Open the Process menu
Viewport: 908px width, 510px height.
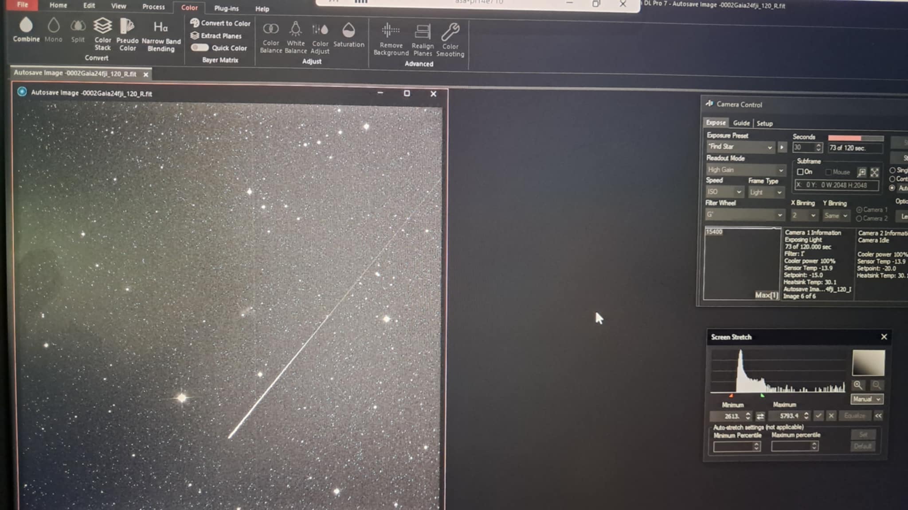[x=153, y=7]
